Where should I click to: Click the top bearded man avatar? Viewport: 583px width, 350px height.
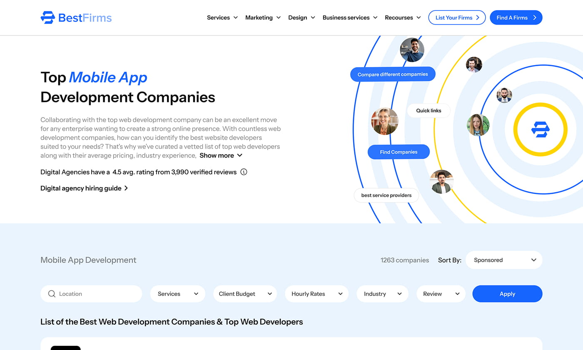click(x=412, y=50)
